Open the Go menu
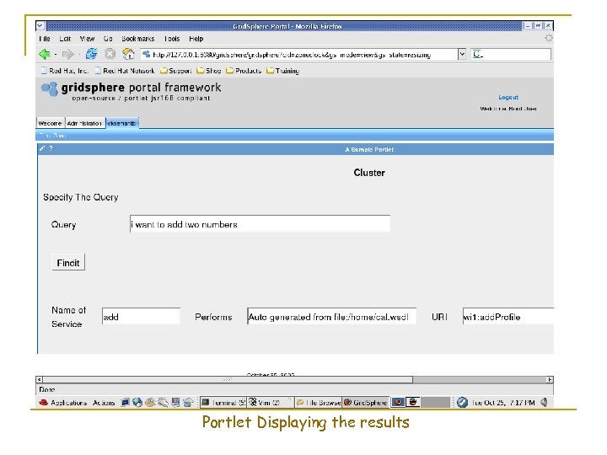 tap(108, 39)
